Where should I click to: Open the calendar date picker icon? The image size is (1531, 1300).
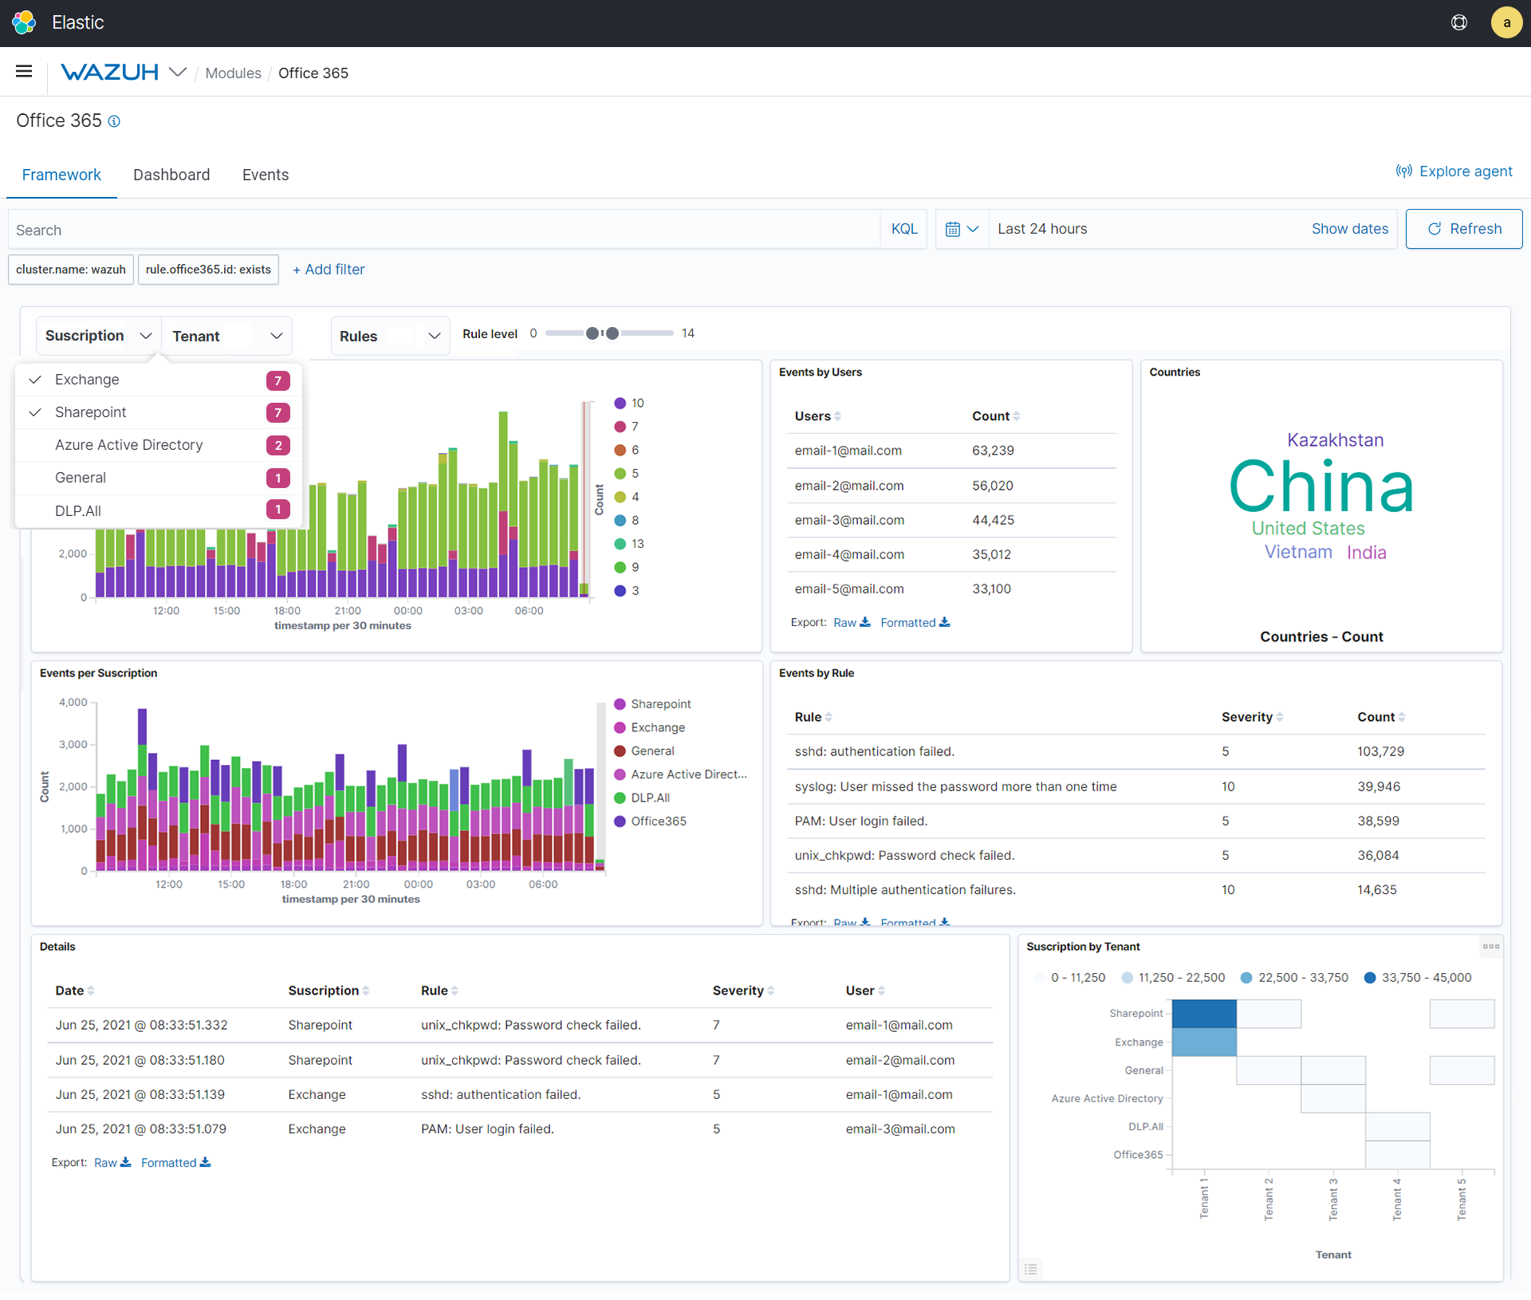[956, 229]
